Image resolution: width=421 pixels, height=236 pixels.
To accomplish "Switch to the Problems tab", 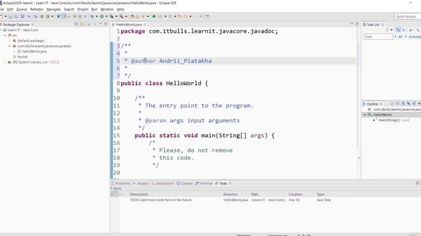I will [x=121, y=184].
